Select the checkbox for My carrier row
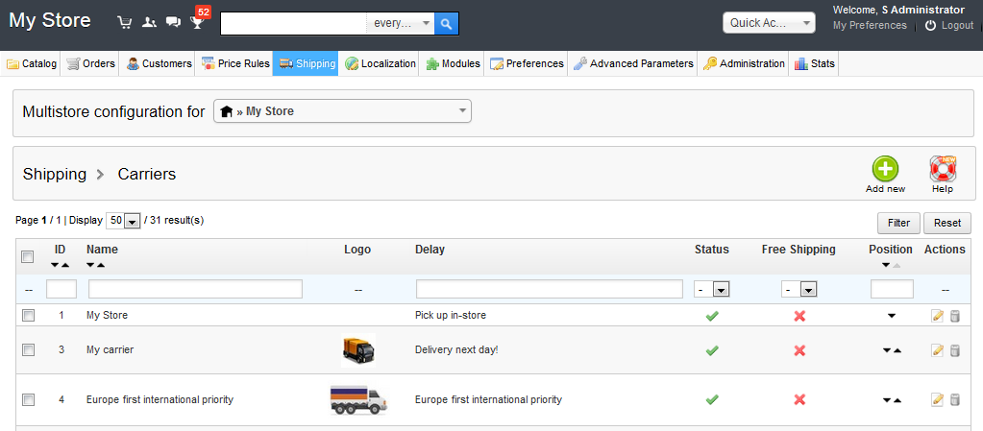 point(28,350)
